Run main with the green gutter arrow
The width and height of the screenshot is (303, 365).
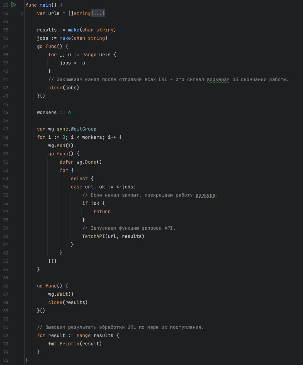(x=13, y=5)
